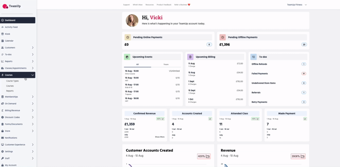Select Activity Feed in the sidebar

point(11,27)
